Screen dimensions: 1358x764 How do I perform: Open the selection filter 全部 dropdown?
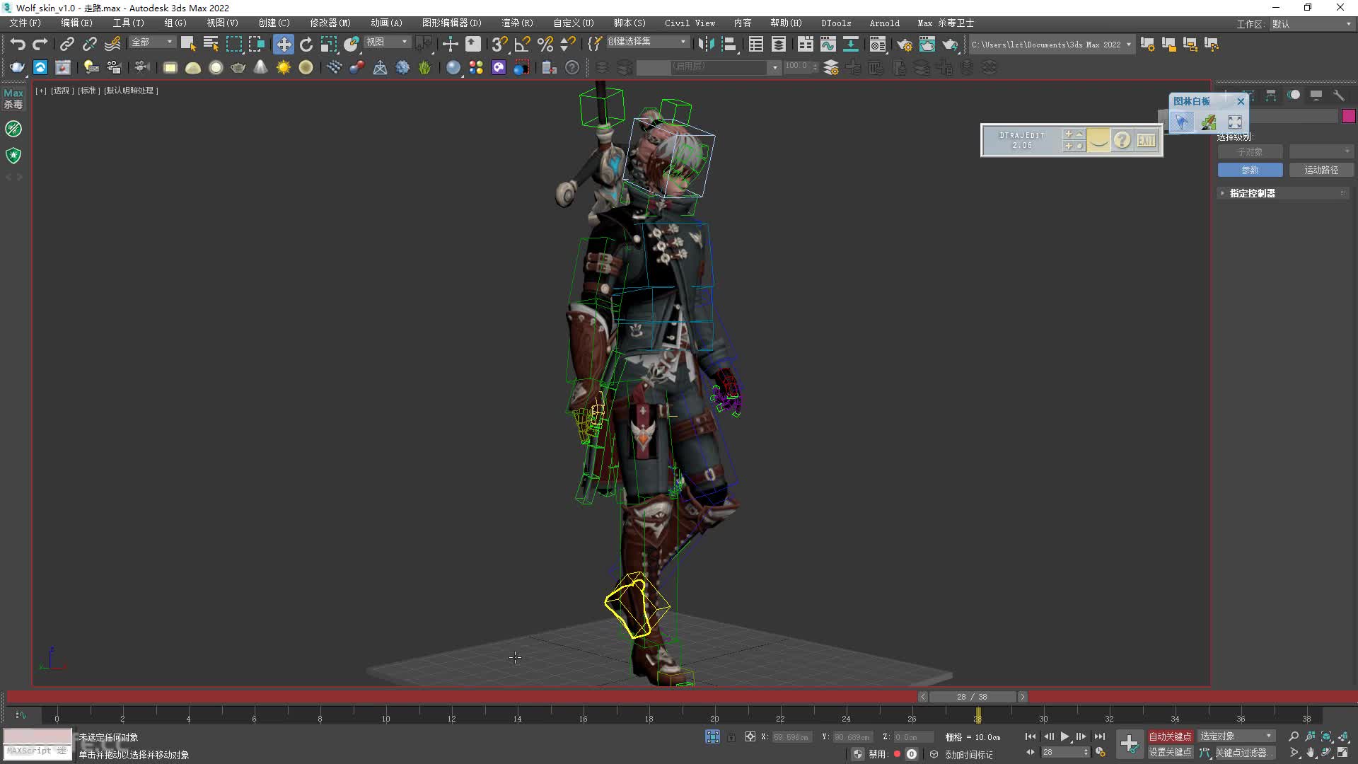click(152, 42)
